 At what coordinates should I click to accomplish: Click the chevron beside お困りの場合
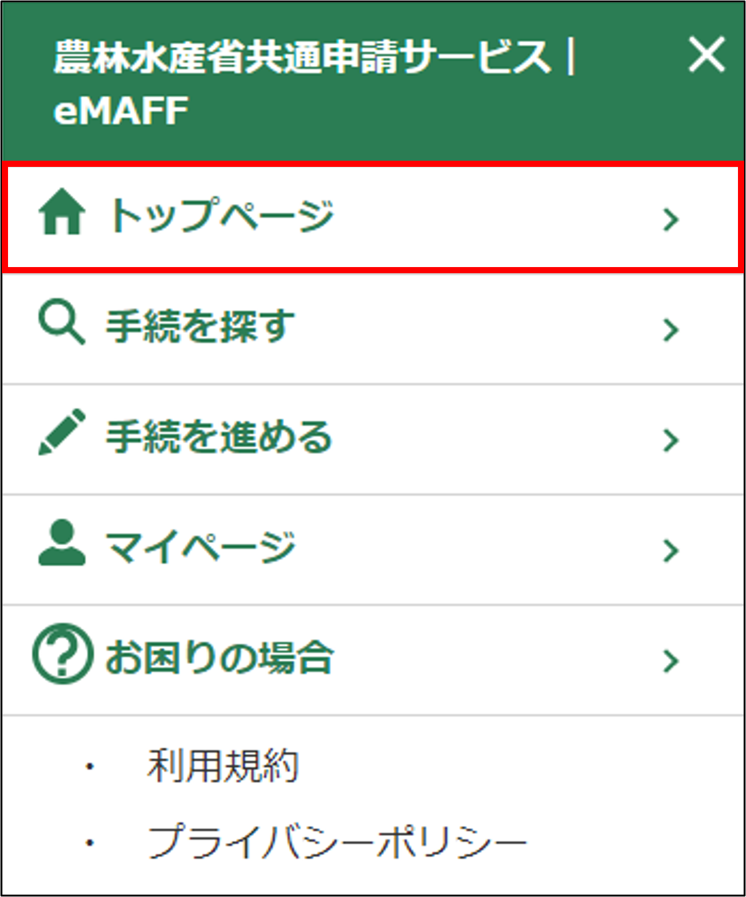pyautogui.click(x=671, y=661)
